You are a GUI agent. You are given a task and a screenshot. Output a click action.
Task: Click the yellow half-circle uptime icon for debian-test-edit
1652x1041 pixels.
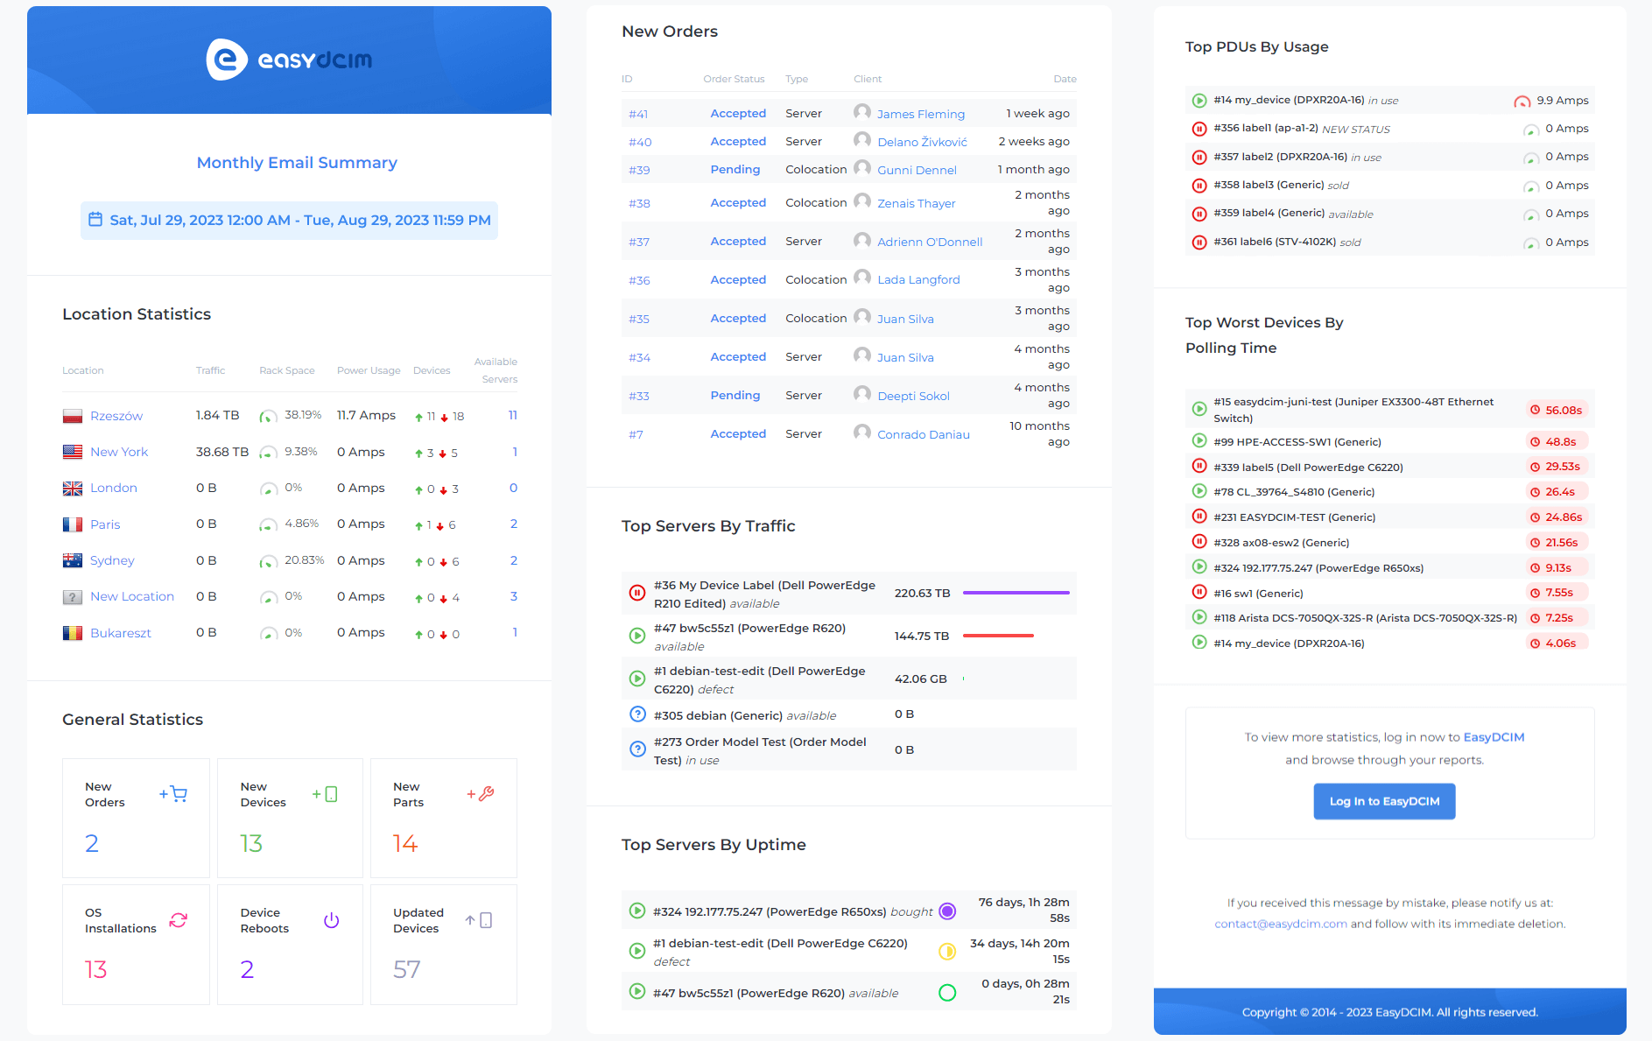(x=947, y=952)
